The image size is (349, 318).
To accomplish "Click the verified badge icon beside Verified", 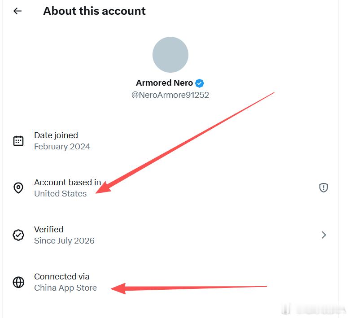I will [18, 235].
